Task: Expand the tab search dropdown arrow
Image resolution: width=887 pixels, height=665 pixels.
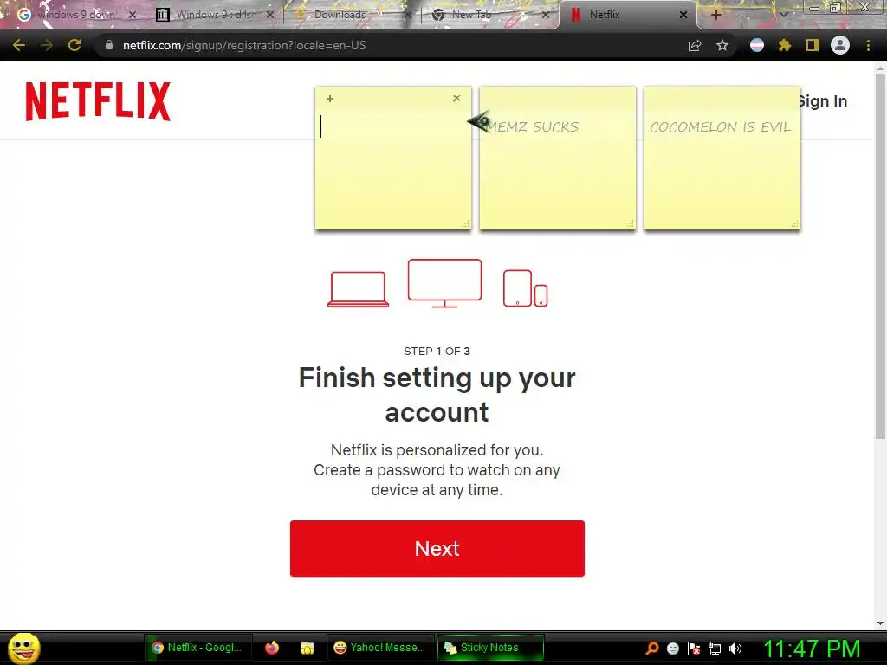Action: [784, 16]
